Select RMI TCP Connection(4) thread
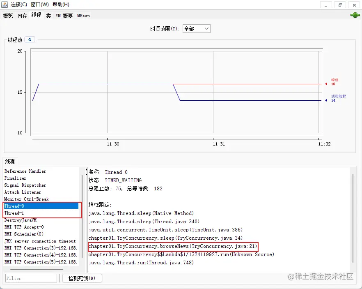362x289 pixels. [x=41, y=255]
